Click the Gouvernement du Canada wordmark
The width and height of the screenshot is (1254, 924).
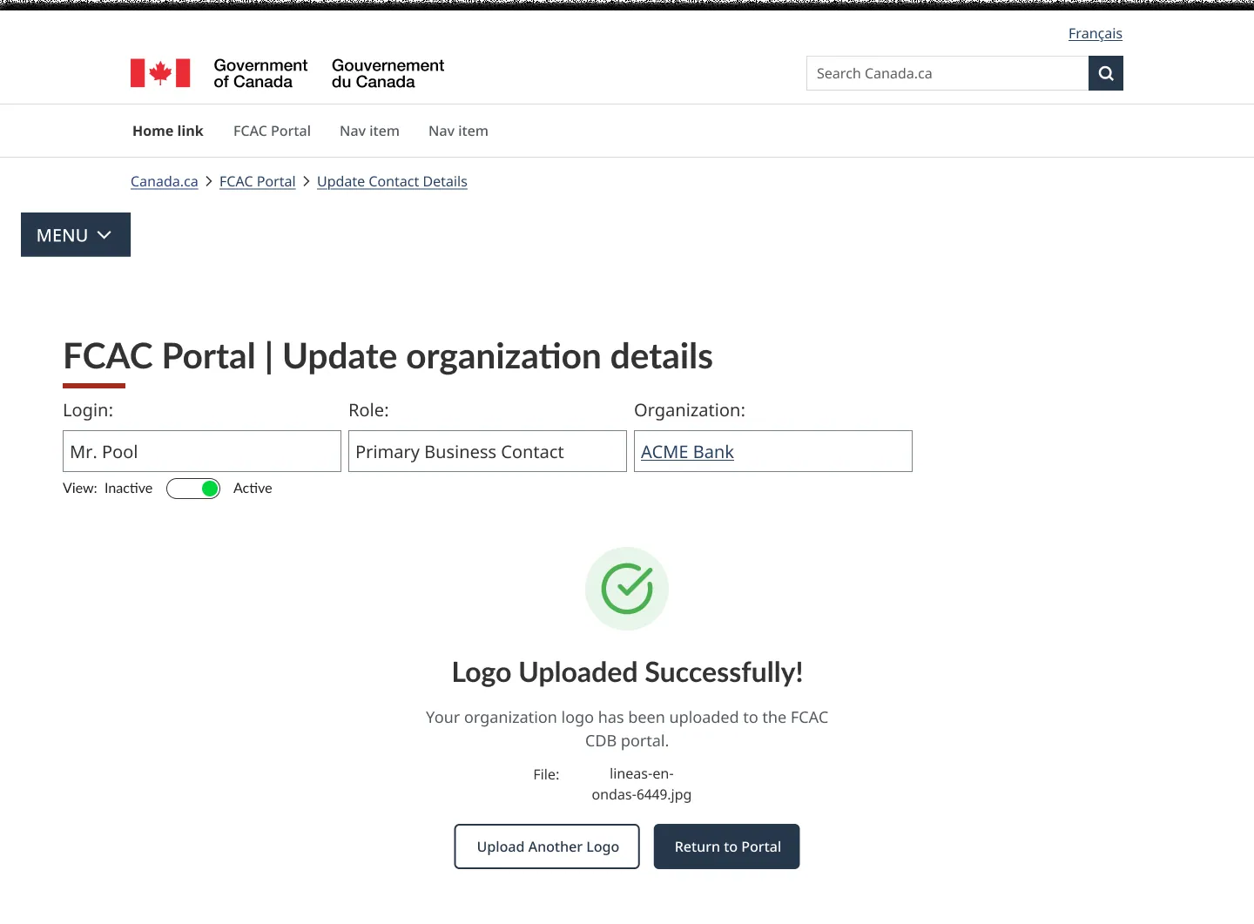(x=388, y=73)
